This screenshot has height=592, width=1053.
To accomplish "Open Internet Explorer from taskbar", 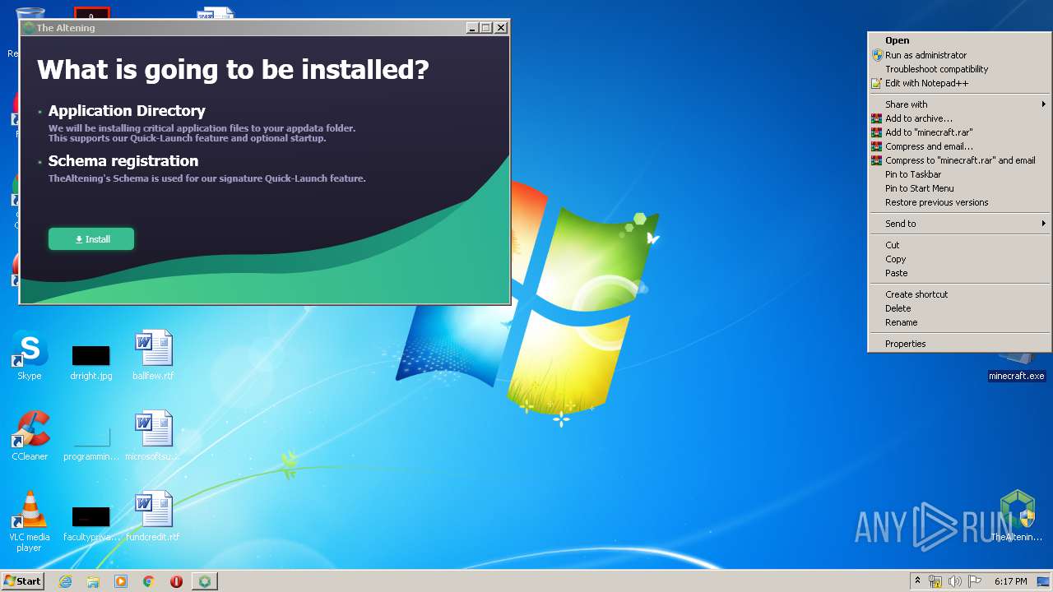I will (x=66, y=581).
